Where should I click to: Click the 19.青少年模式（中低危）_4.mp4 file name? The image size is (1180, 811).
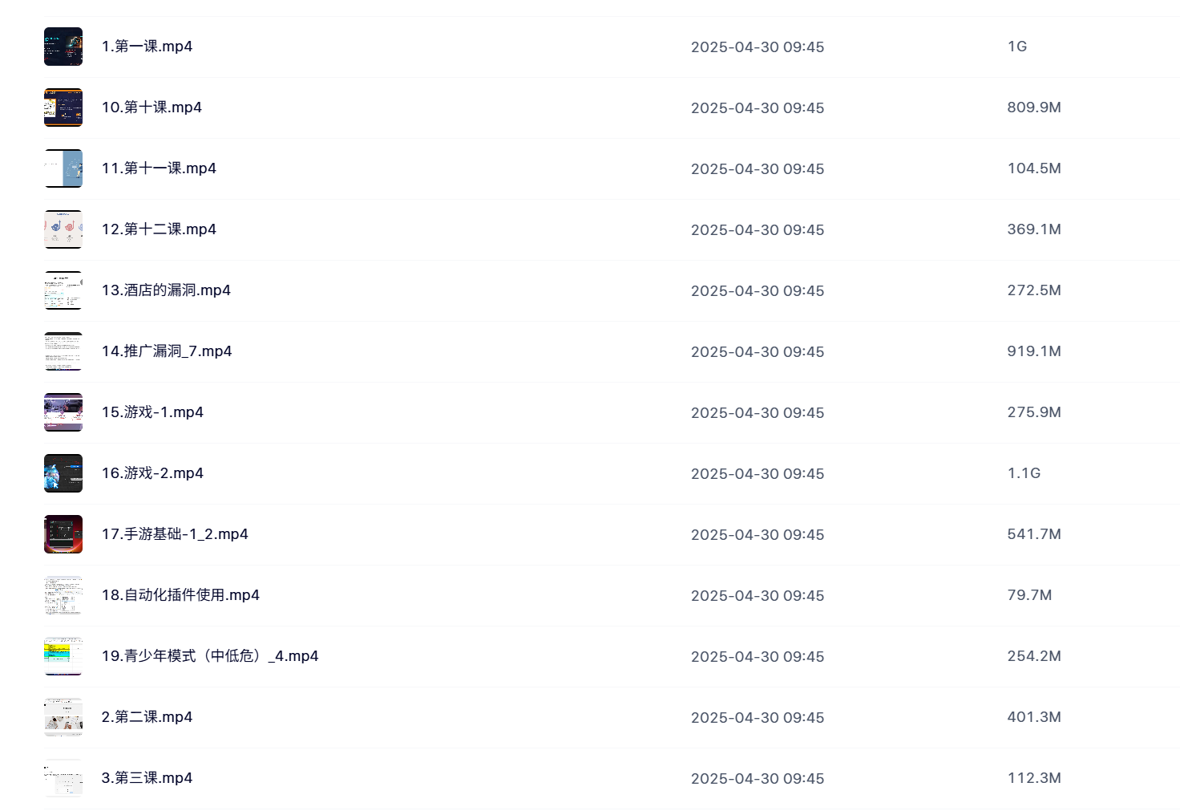click(x=210, y=656)
